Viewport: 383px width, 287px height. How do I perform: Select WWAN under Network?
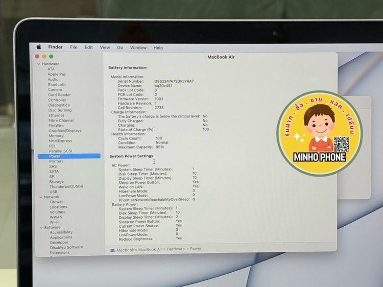point(56,217)
